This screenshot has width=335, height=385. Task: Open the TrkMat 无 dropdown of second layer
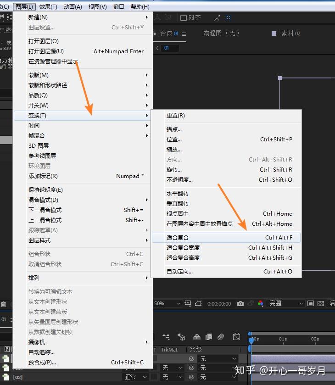pyautogui.click(x=172, y=368)
